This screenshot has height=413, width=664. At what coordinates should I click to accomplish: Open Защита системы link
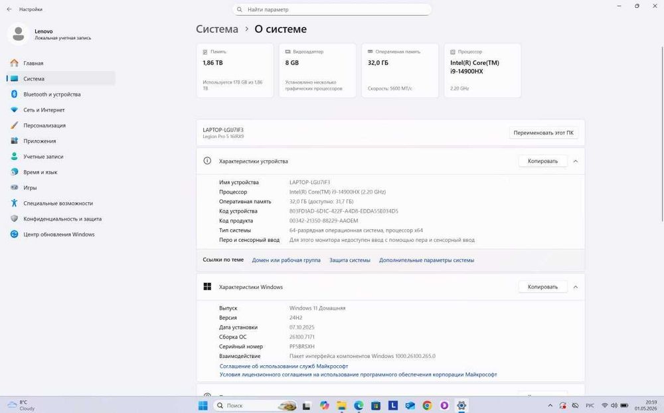pos(350,260)
